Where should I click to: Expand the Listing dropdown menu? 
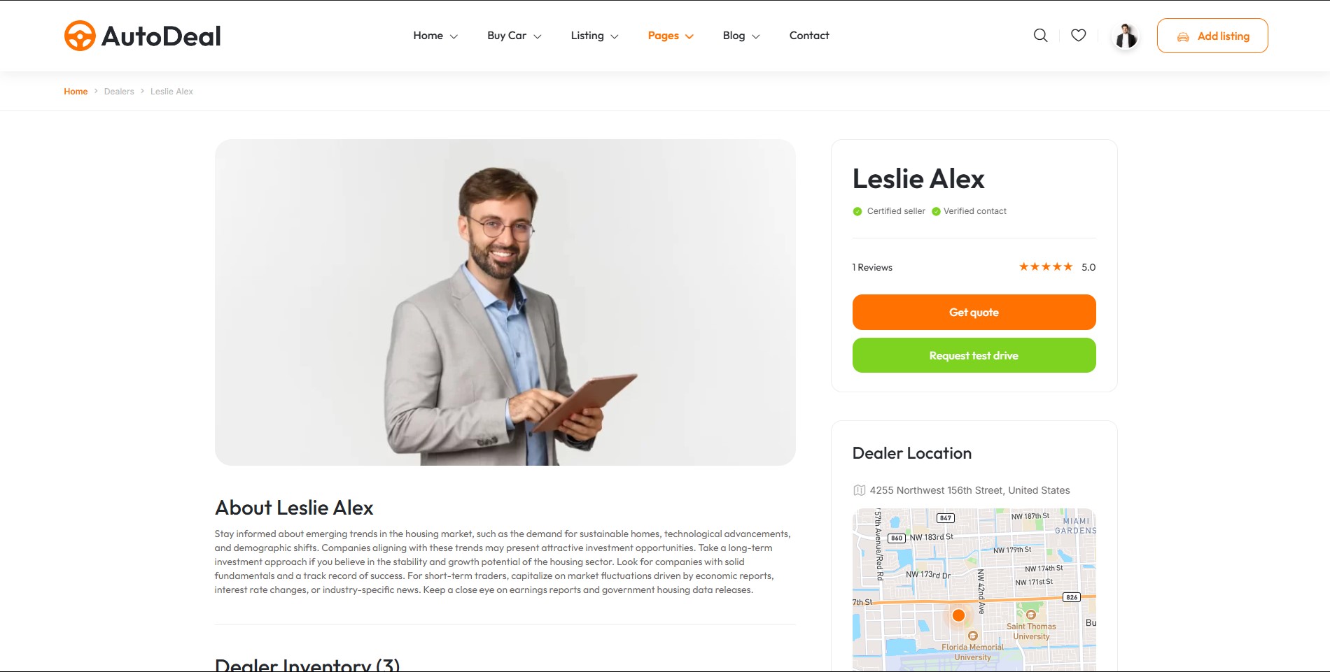[594, 36]
